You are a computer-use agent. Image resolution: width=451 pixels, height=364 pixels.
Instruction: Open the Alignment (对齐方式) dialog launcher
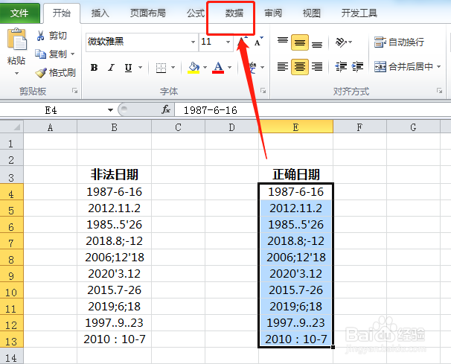440,91
